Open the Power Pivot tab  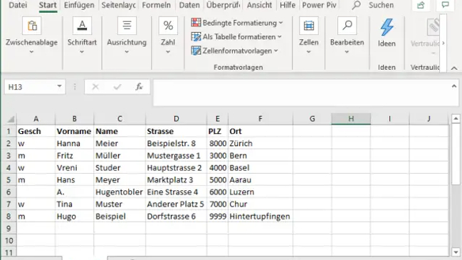pyautogui.click(x=319, y=5)
